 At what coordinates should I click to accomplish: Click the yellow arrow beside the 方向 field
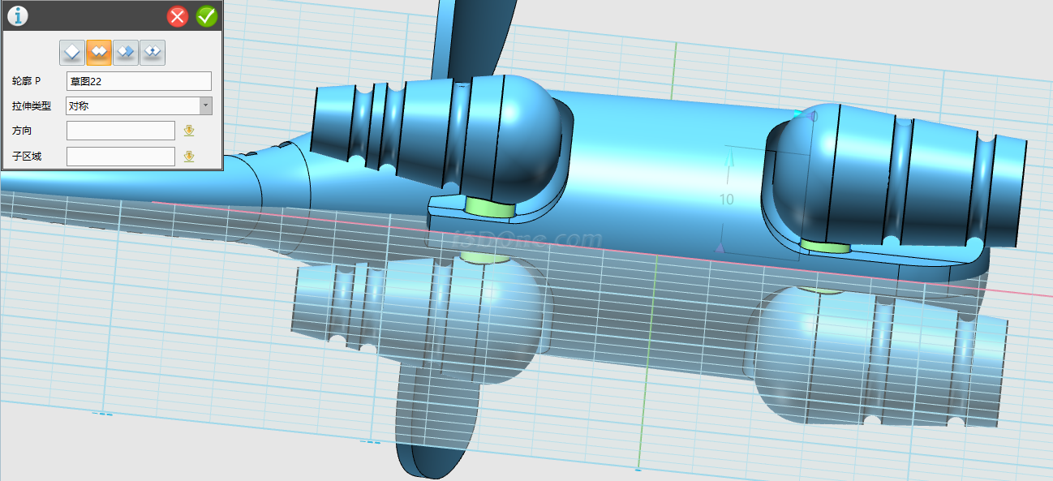tap(189, 131)
